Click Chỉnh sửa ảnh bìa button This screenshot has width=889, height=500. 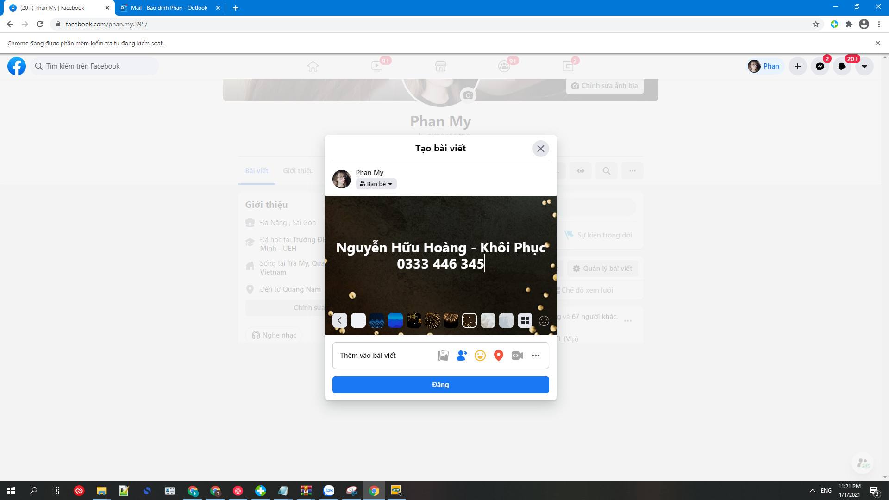[604, 86]
